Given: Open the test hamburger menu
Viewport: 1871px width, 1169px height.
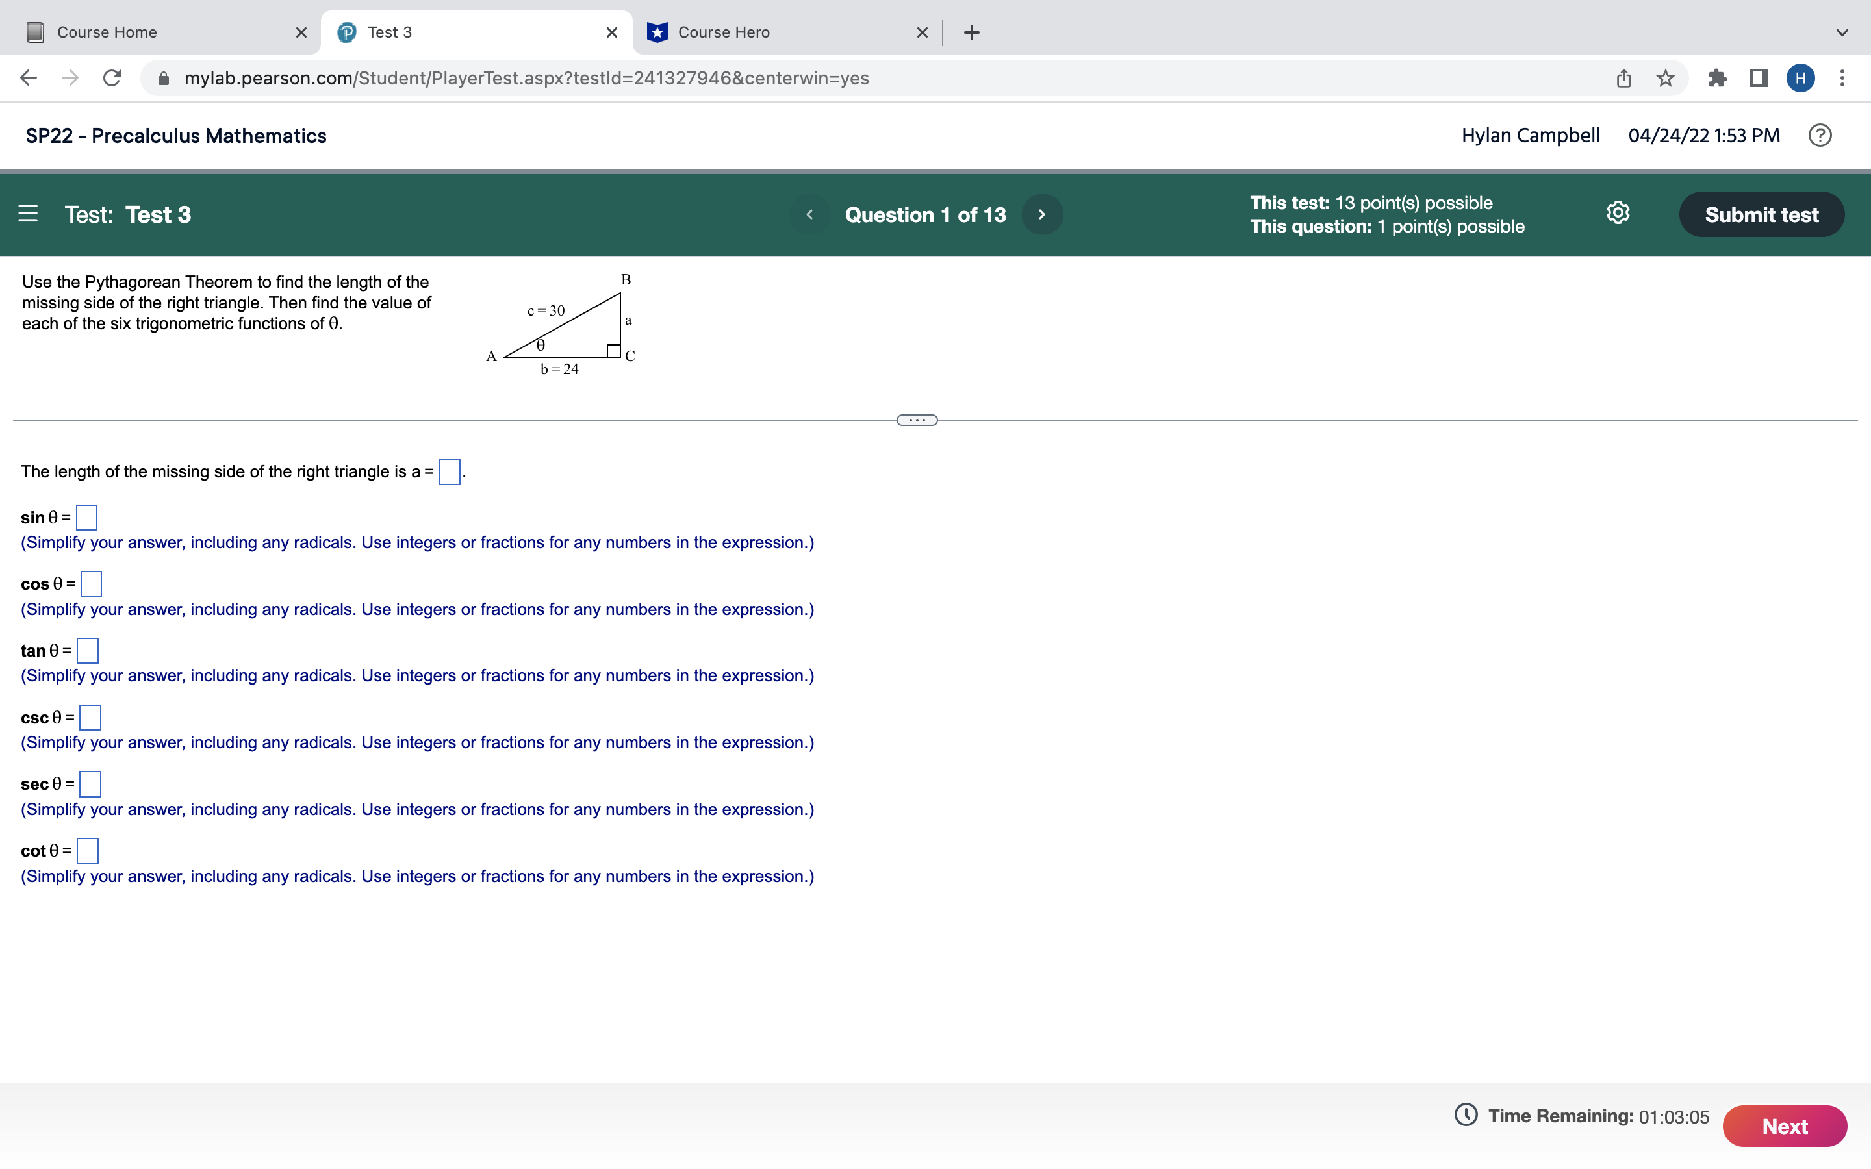Looking at the screenshot, I should click(x=29, y=214).
